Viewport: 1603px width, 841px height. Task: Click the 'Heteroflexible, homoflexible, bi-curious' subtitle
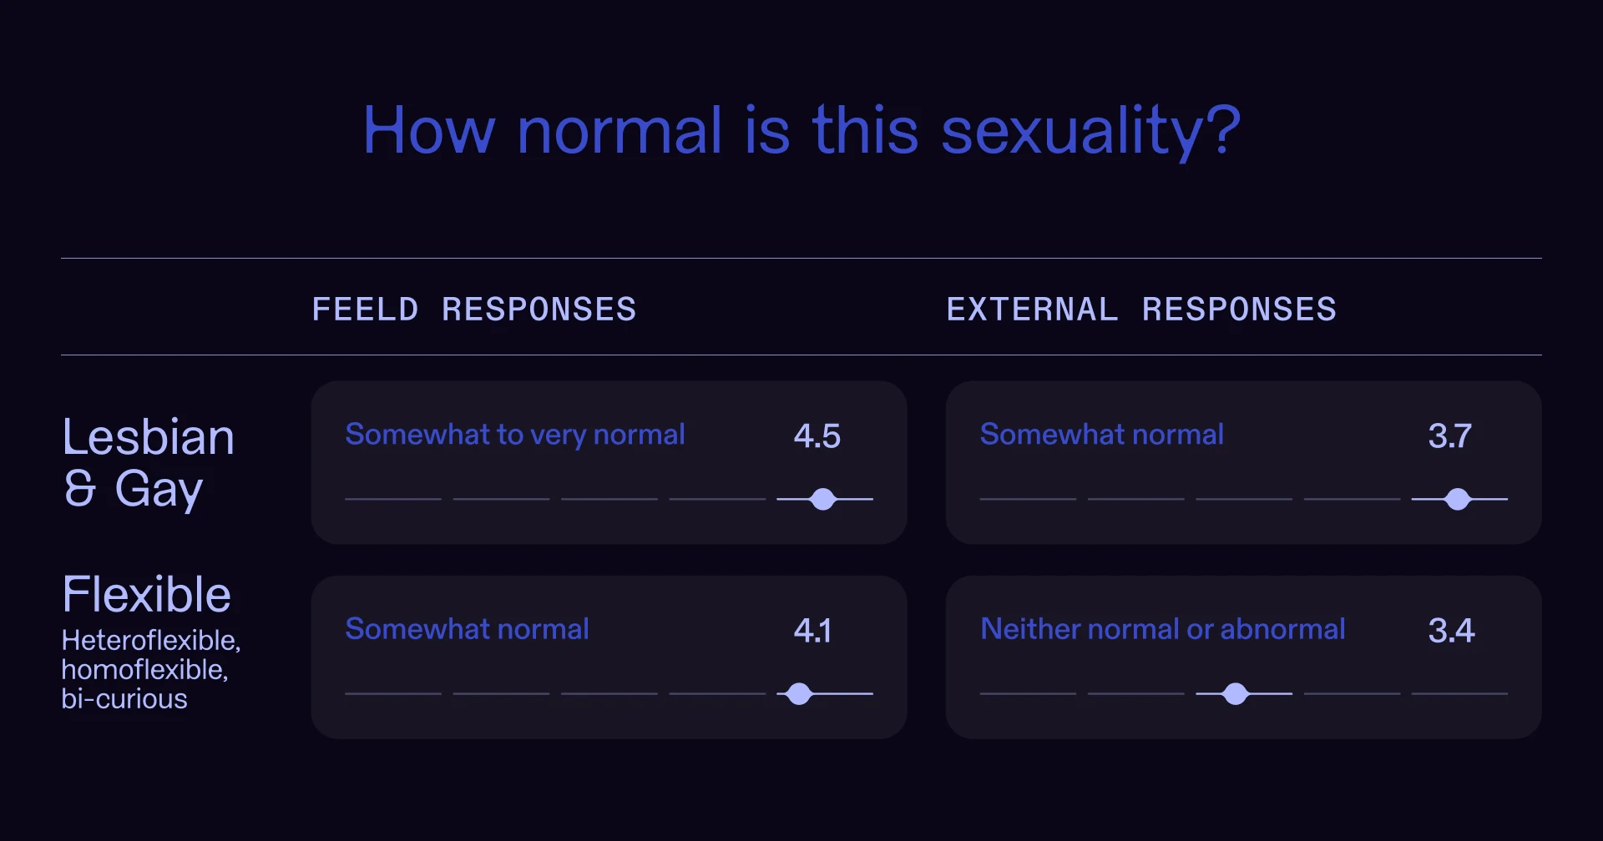[151, 669]
